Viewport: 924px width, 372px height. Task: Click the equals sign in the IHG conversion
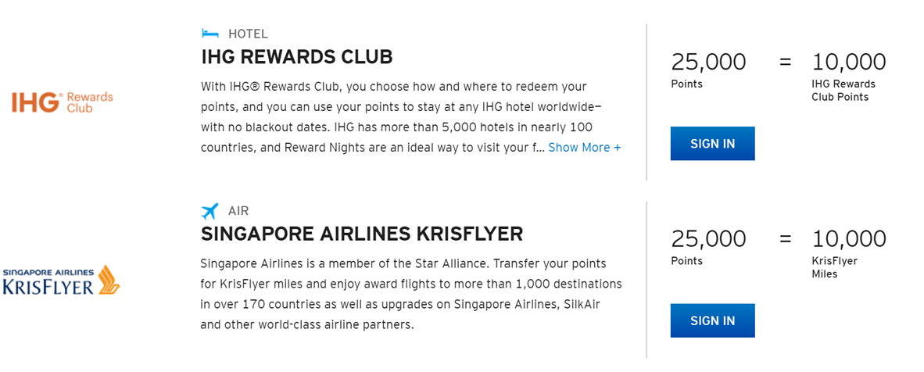click(x=786, y=61)
